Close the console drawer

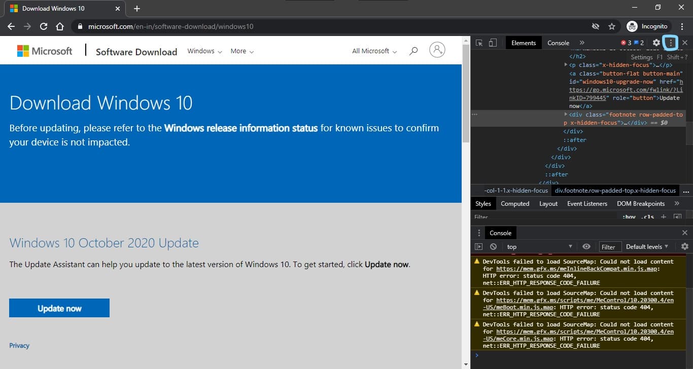(685, 233)
